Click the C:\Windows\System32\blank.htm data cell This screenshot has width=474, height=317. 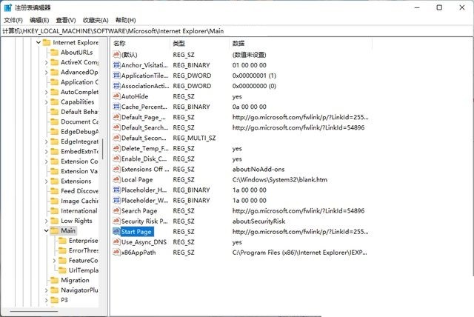280,180
